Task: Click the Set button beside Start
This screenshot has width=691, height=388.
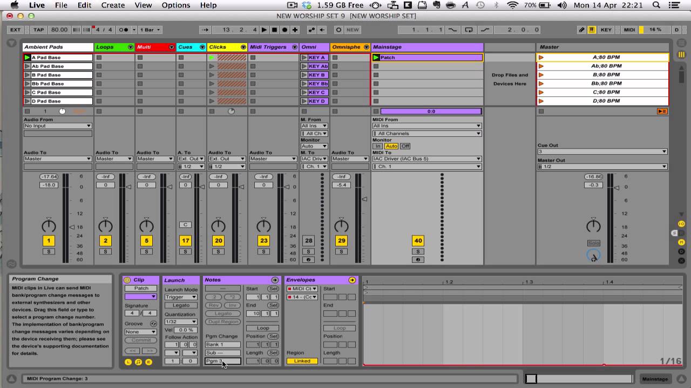Action: click(274, 289)
